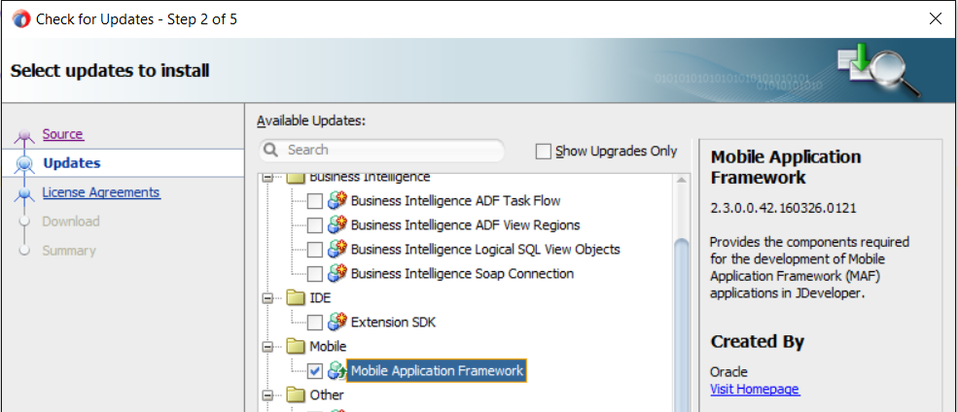The width and height of the screenshot is (958, 412).
Task: Click the Extension SDK item icon
Action: tap(337, 322)
